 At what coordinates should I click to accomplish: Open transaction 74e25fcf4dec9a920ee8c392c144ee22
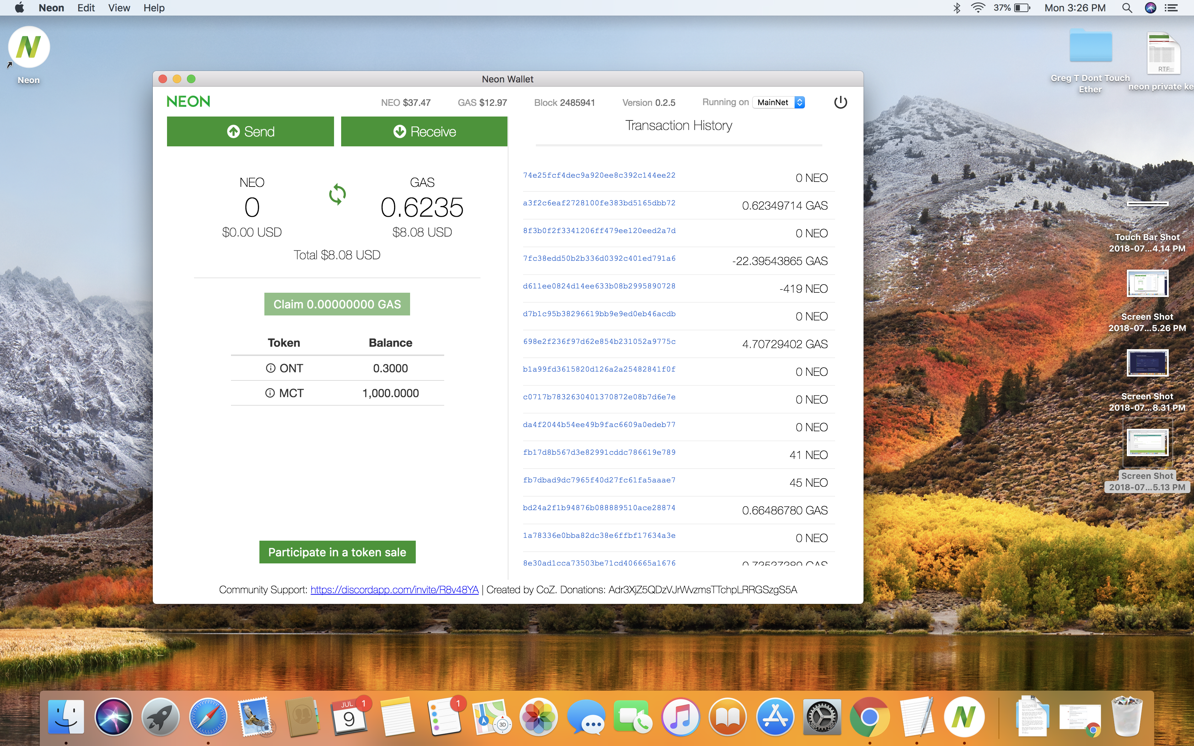tap(599, 175)
